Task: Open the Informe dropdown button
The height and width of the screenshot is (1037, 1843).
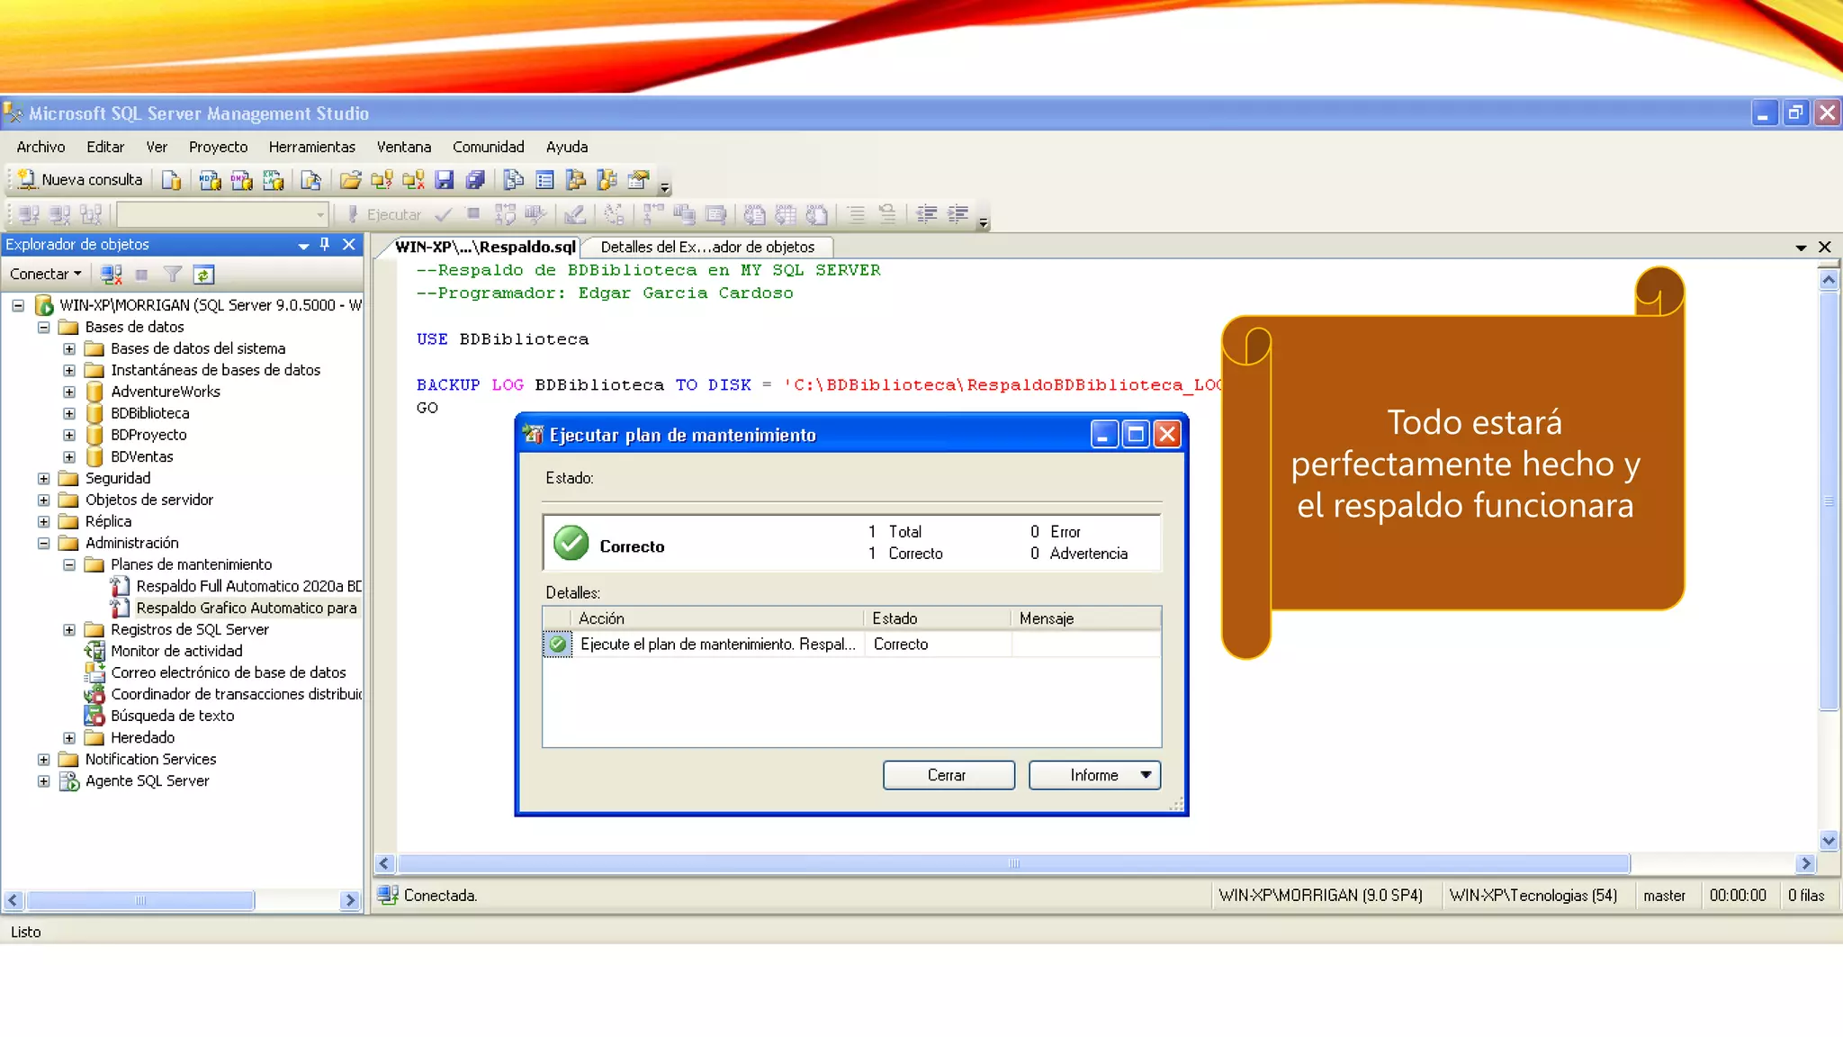Action: point(1094,775)
